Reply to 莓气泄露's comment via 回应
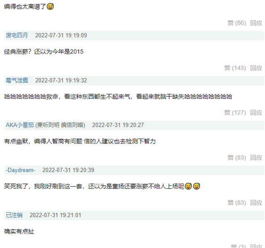265x248 pixels. tap(256, 112)
